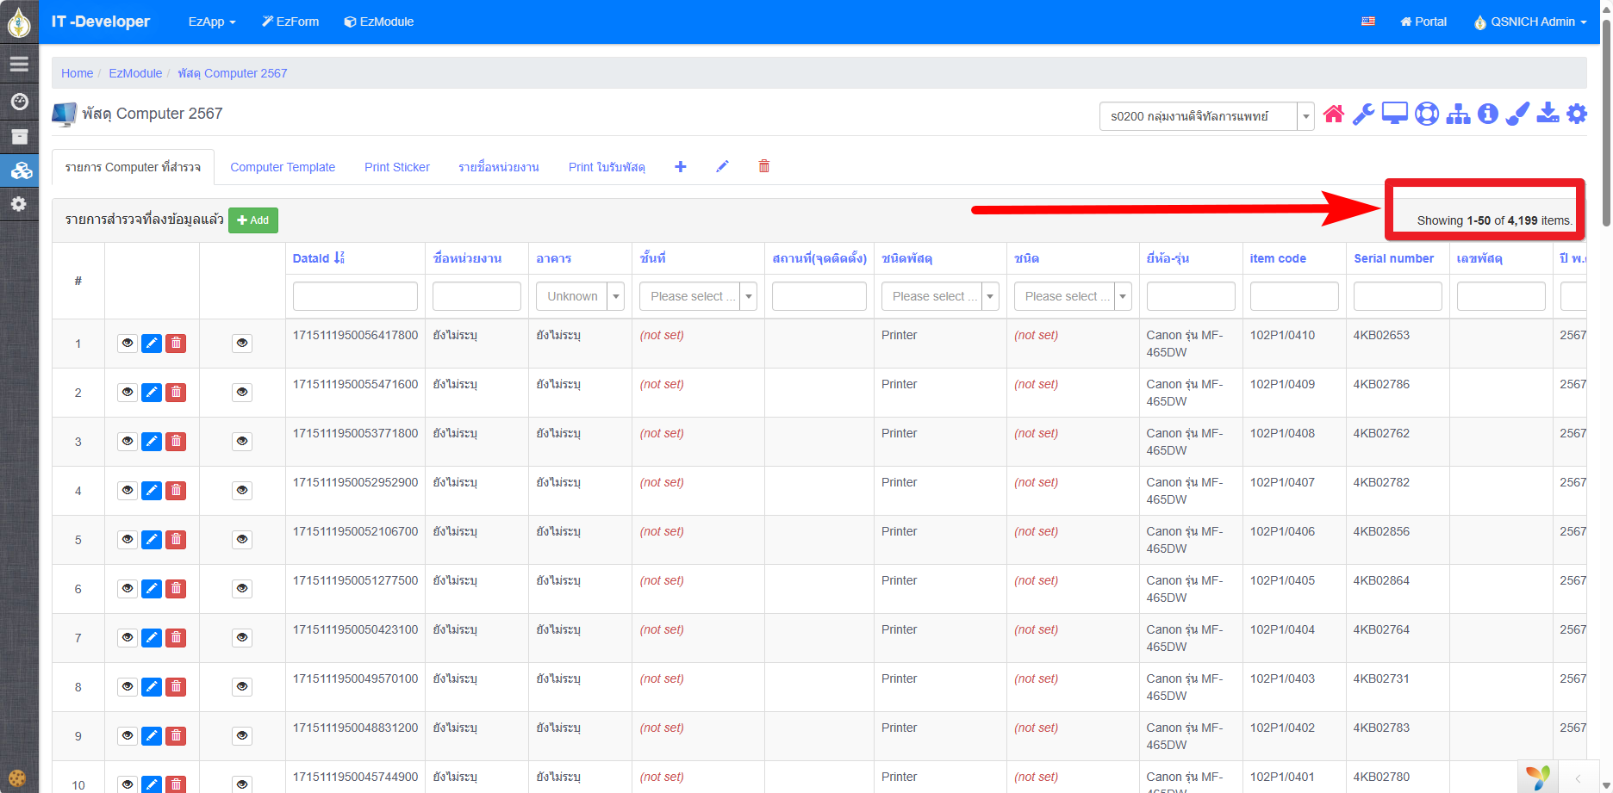Click the blue edit pencil for row 1
This screenshot has height=793, width=1613.
(152, 344)
